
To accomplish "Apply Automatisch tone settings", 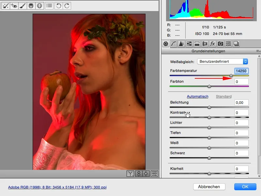I will pyautogui.click(x=197, y=96).
